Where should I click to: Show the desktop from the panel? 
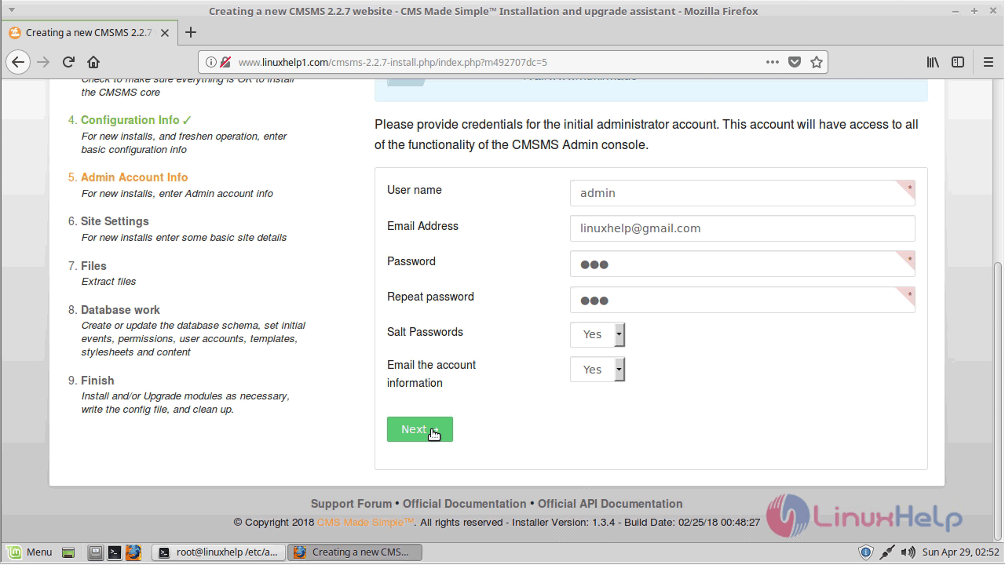pyautogui.click(x=68, y=552)
